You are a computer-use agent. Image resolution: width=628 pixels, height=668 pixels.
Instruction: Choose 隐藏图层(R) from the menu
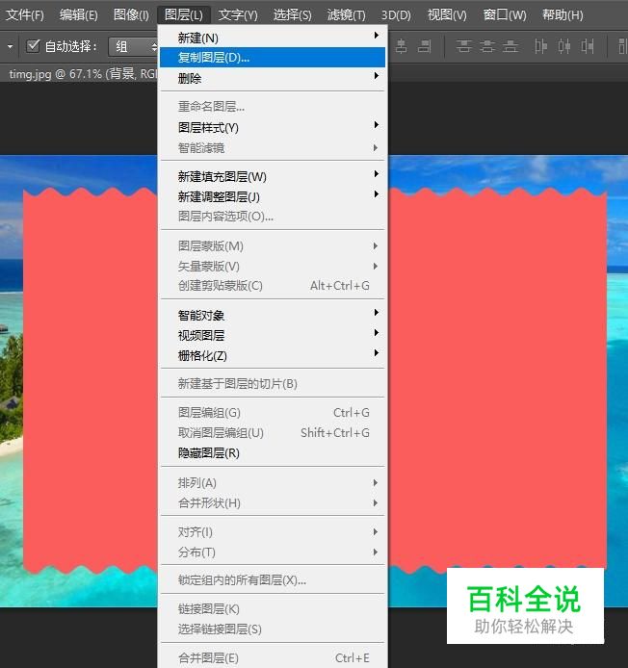tap(273, 452)
